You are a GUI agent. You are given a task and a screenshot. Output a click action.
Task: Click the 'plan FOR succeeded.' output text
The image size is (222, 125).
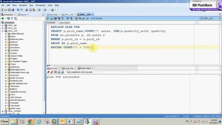(63, 77)
